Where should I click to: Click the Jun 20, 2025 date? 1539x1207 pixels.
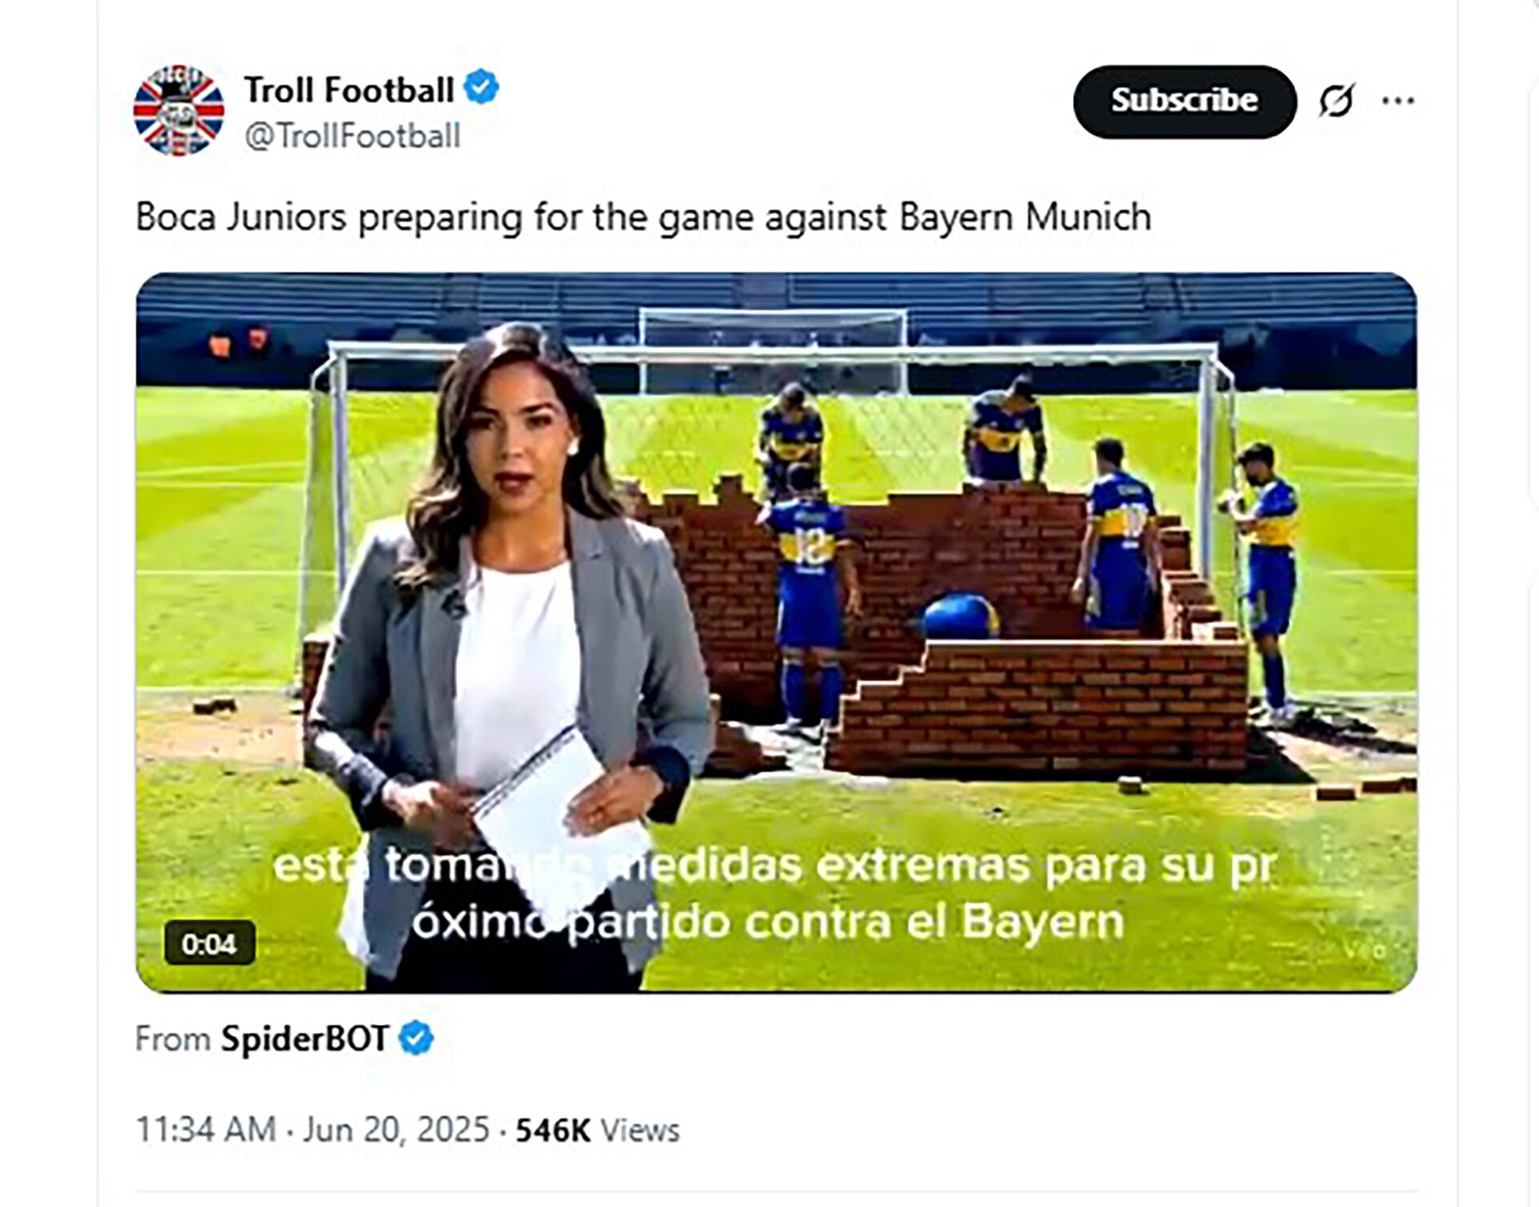click(396, 1130)
